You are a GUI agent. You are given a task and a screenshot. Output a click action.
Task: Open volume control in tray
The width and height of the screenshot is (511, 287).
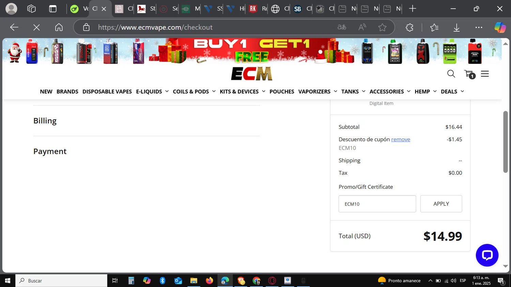[x=453, y=281]
